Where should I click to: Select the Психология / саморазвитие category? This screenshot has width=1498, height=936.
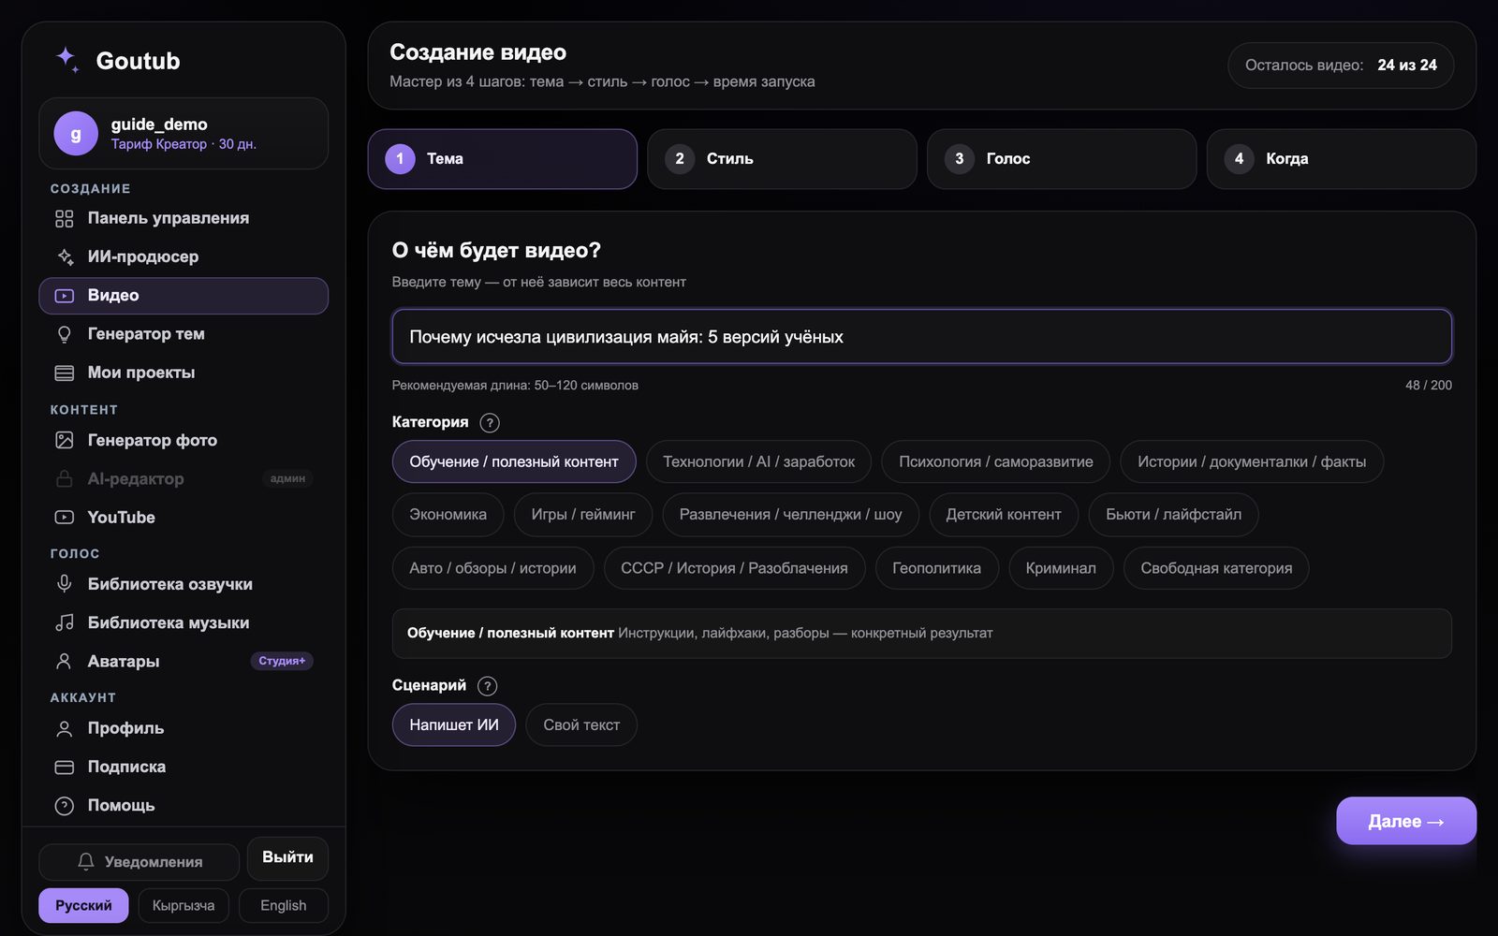pos(995,461)
